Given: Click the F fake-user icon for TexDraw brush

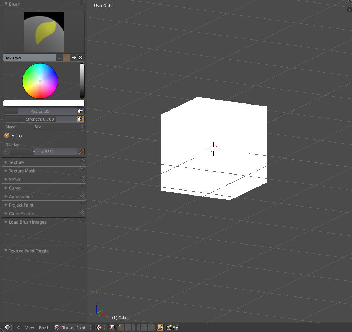Looking at the screenshot, I should pyautogui.click(x=66, y=57).
